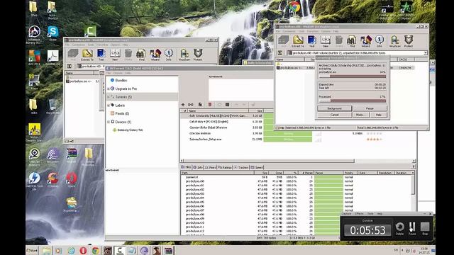Switch to the Peers tab in uTorrent
Viewport: 454px width, 255px height.
tap(210, 167)
